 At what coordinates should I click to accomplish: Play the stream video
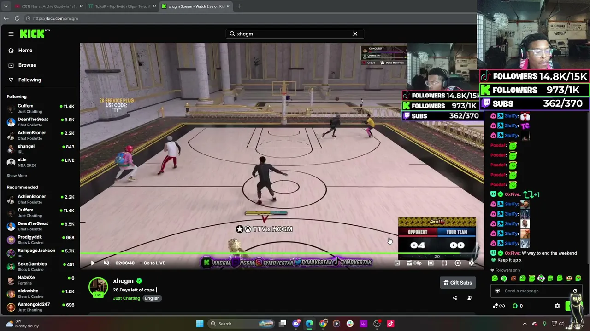pos(93,263)
